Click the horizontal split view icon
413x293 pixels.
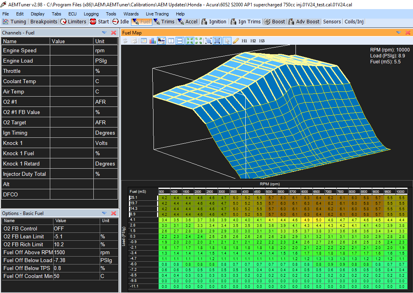pyautogui.click(x=180, y=41)
